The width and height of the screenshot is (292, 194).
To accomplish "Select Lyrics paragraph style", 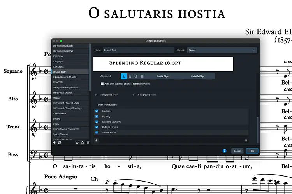I will coord(70,124).
